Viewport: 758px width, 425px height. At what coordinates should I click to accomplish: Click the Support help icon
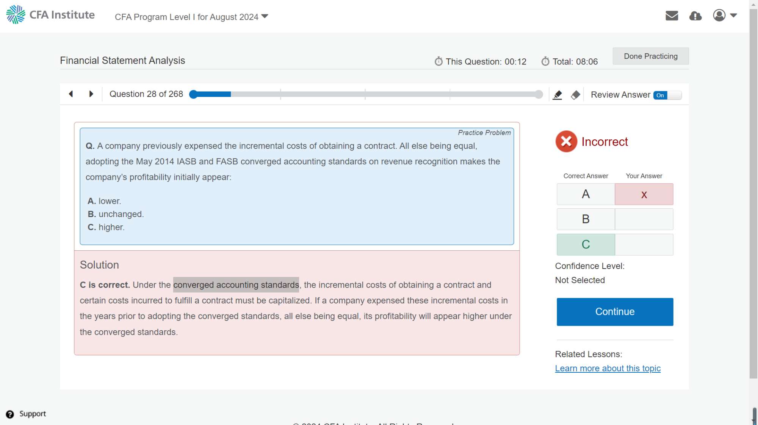(x=10, y=414)
